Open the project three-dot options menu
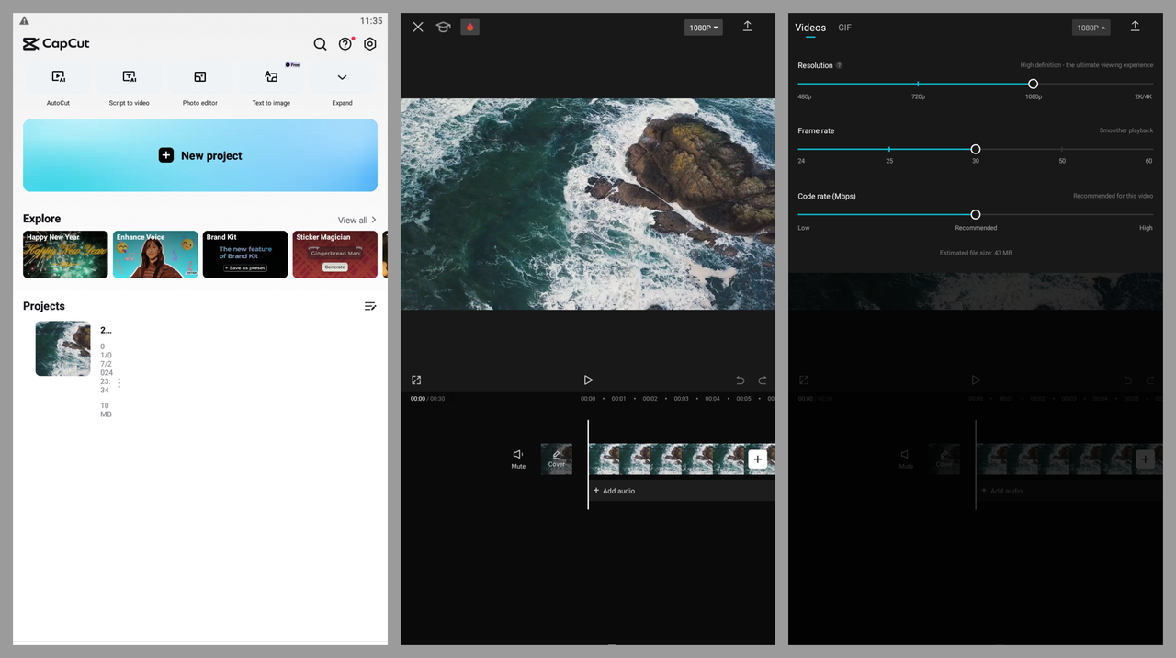The image size is (1176, 658). click(119, 383)
